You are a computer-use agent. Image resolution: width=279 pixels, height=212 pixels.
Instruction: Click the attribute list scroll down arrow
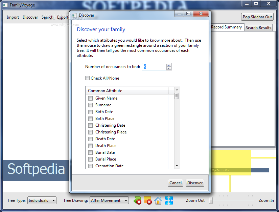coord(177,166)
